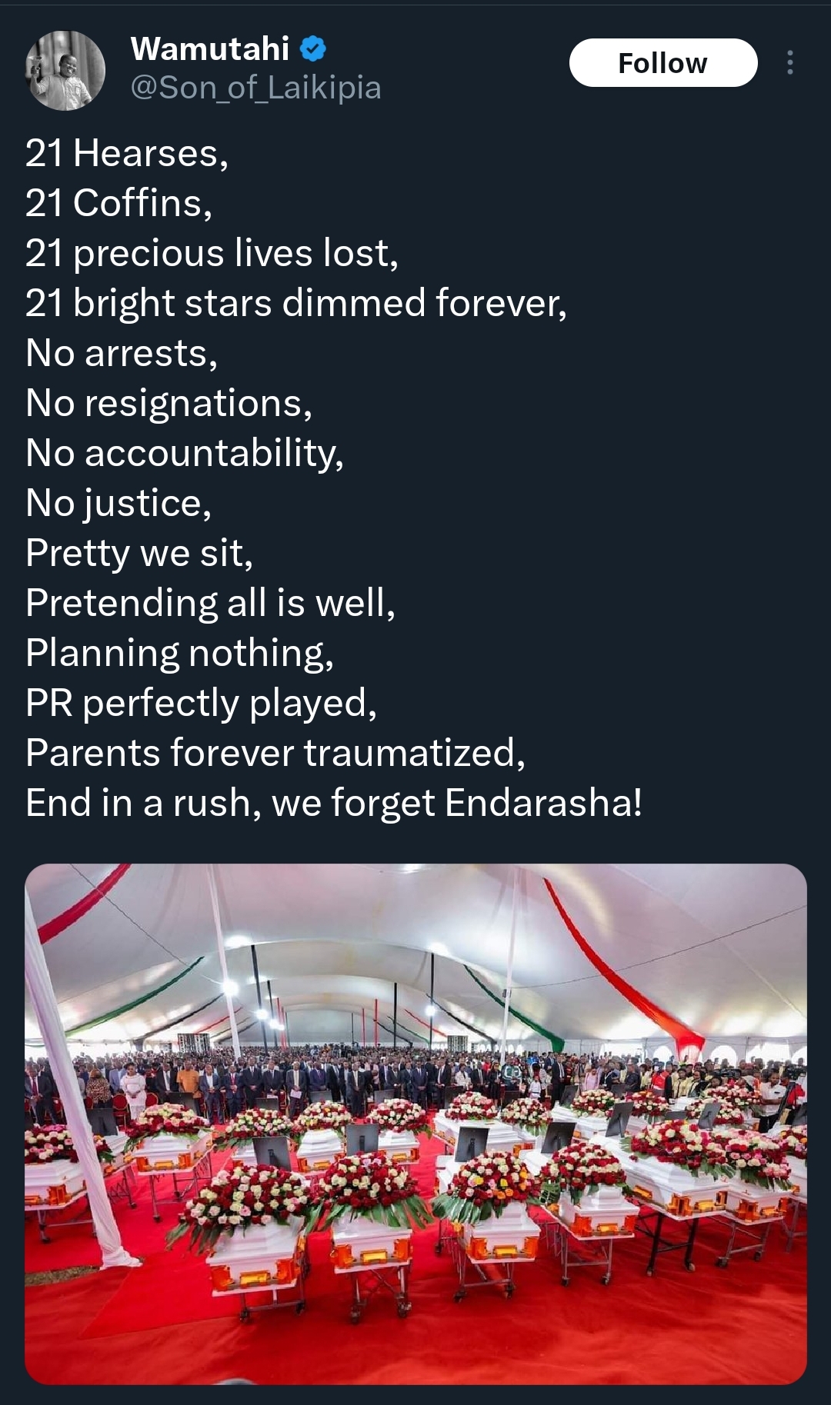Click the 'PR perfectly played,' line
This screenshot has height=1405, width=831.
(202, 702)
